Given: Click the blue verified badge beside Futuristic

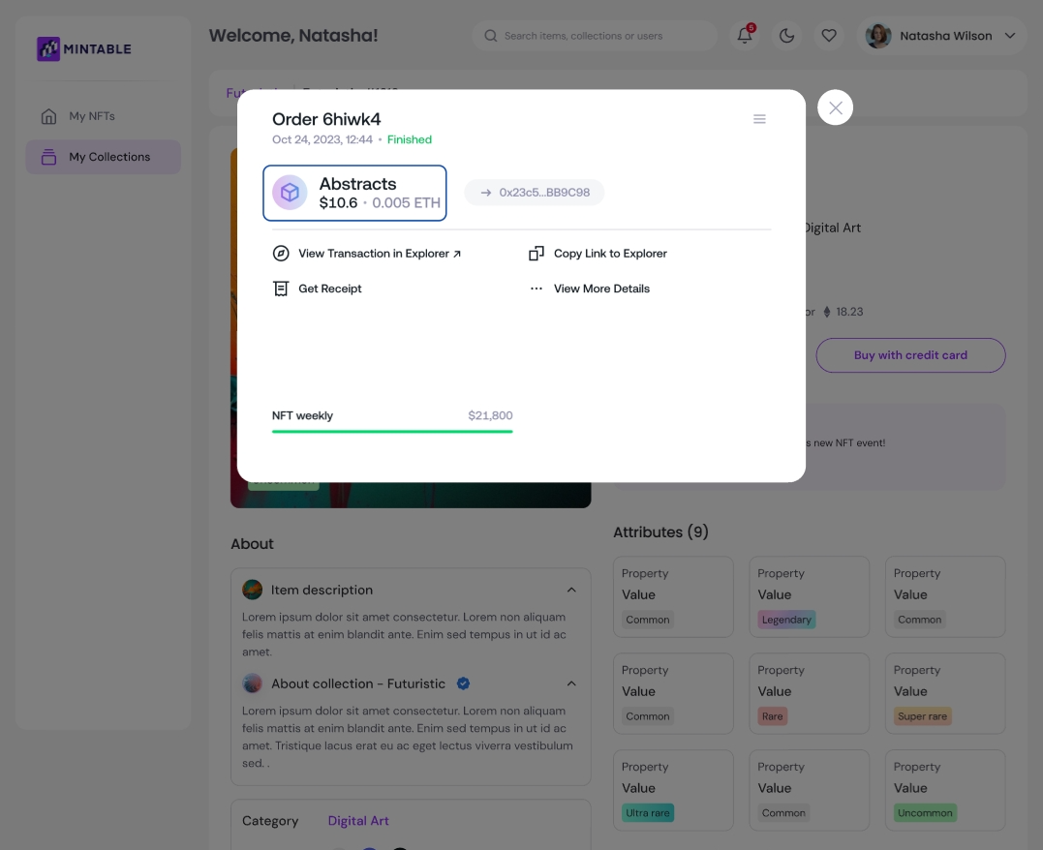Looking at the screenshot, I should pos(463,683).
